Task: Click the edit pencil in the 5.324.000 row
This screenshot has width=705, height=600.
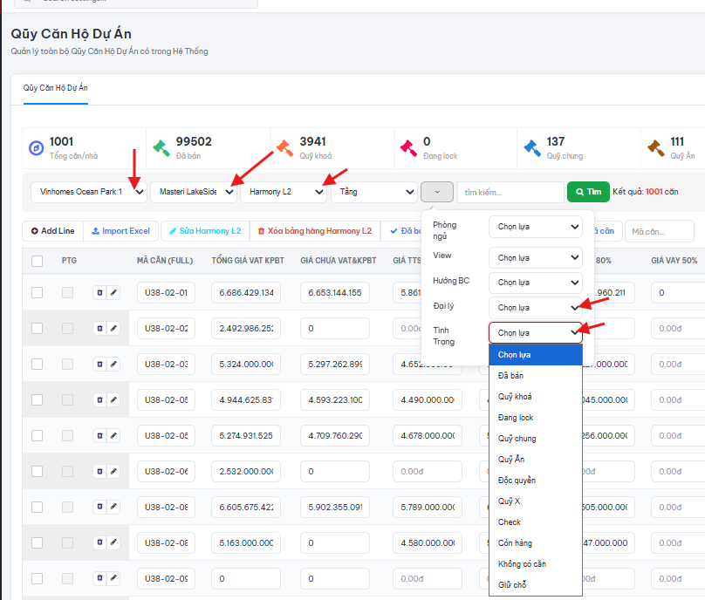Action: 113,364
